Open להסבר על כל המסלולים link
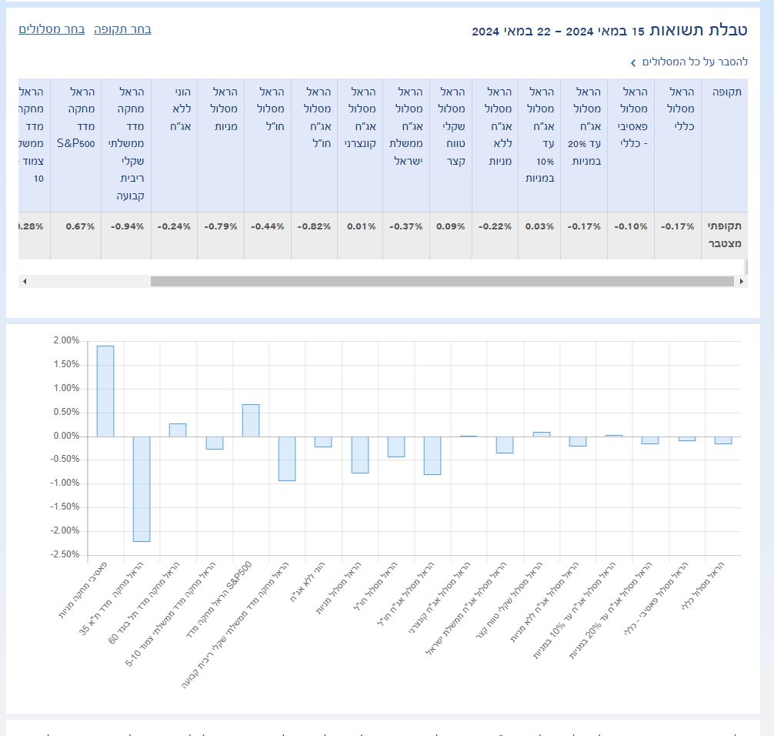774x736 pixels. point(695,62)
